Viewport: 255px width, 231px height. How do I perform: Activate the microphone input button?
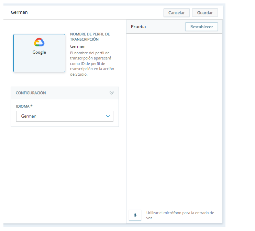pos(135,215)
